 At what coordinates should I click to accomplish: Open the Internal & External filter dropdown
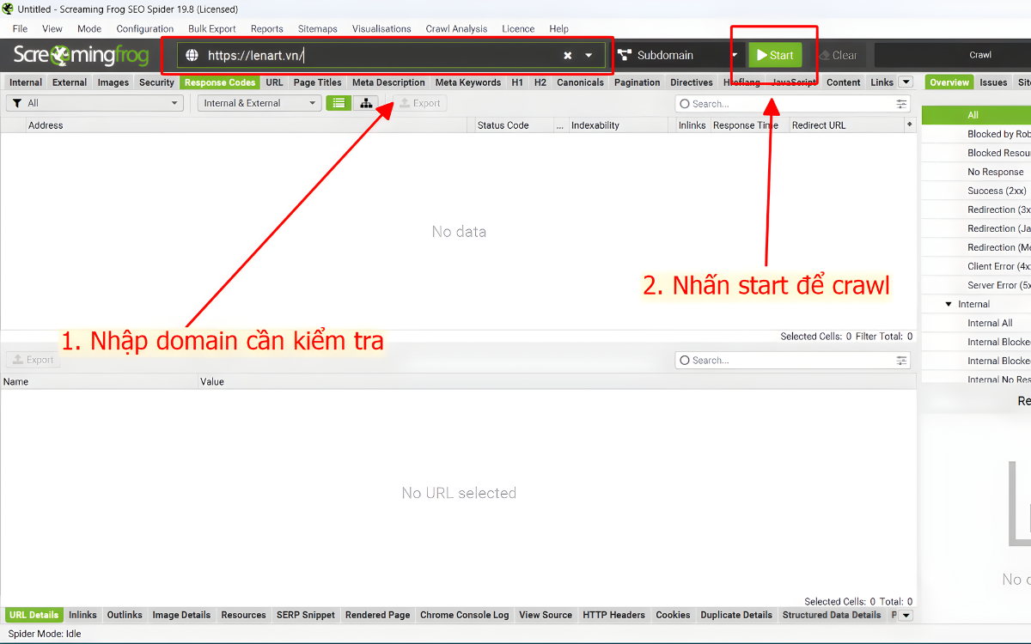(x=259, y=102)
